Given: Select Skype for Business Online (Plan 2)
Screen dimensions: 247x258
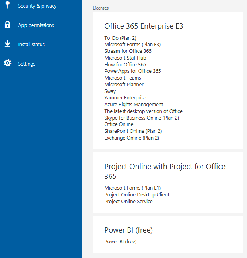Looking at the screenshot, I should click(142, 118).
